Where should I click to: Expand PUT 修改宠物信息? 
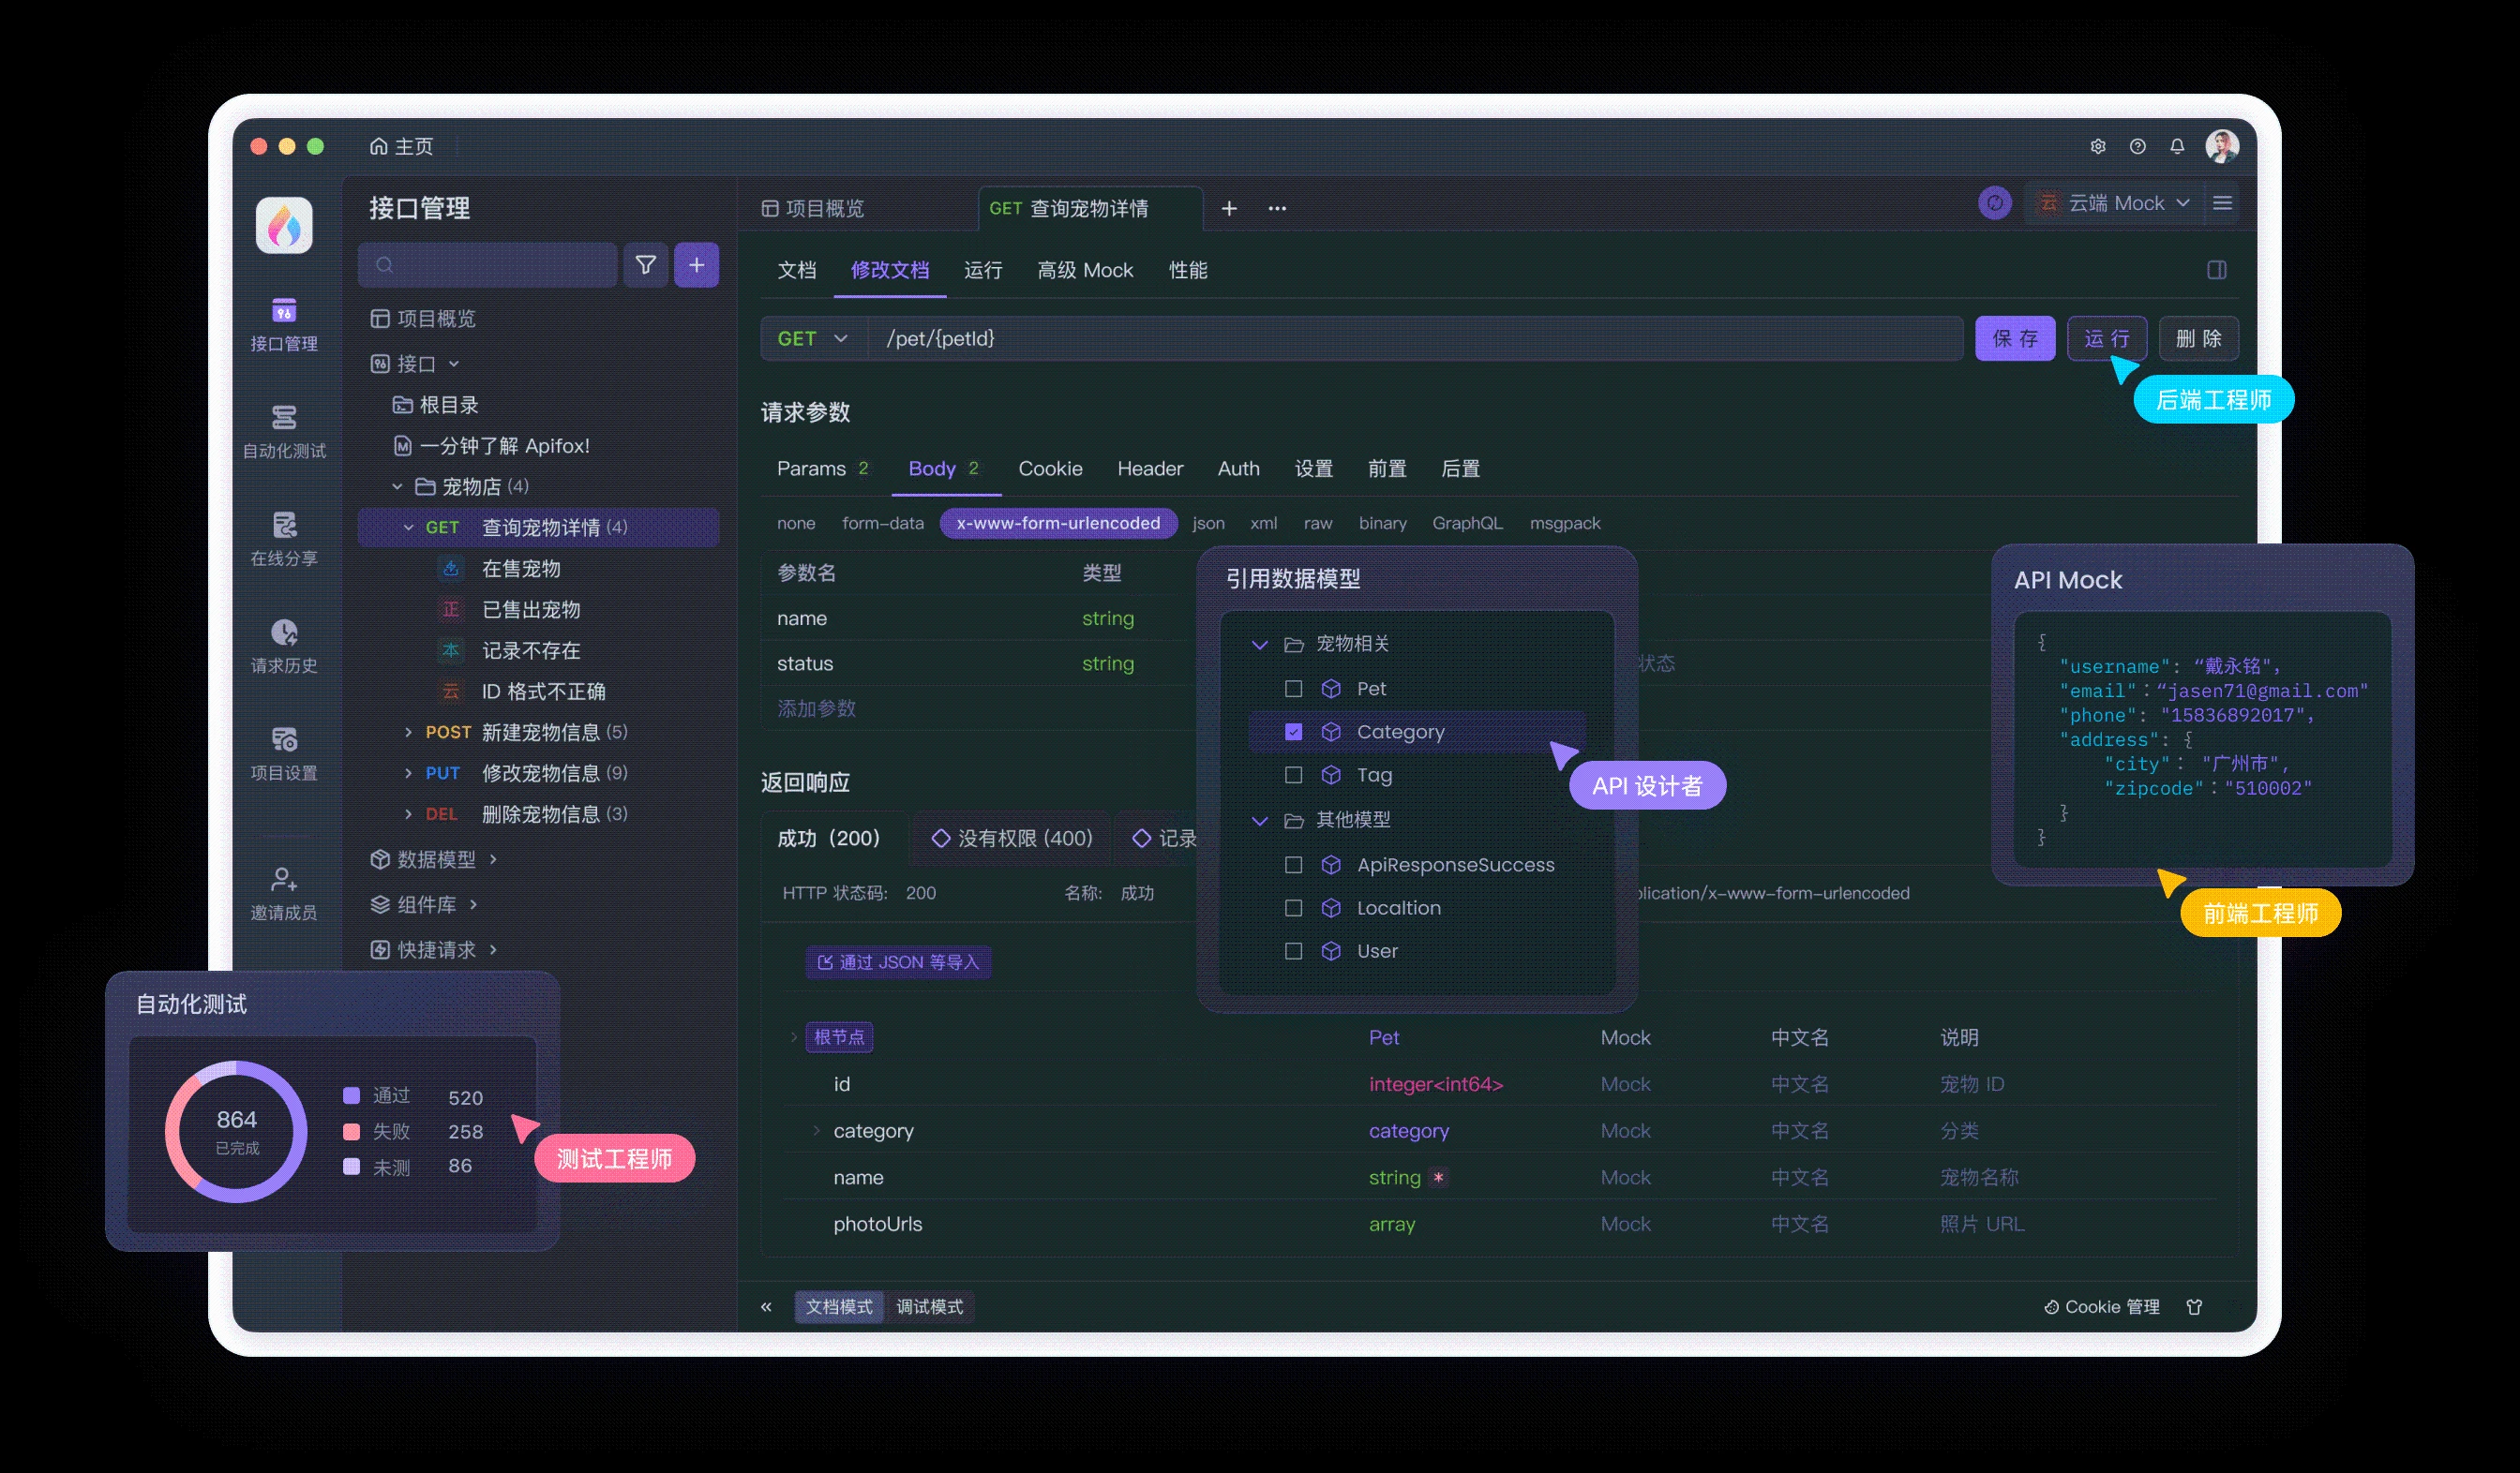(x=408, y=773)
